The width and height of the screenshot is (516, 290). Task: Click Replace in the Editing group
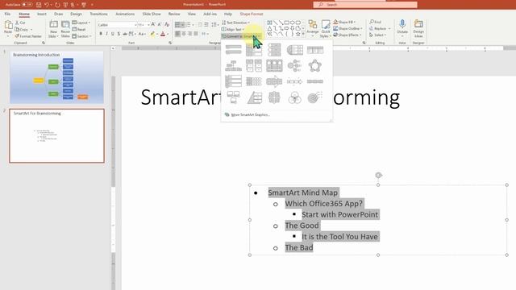click(x=380, y=29)
